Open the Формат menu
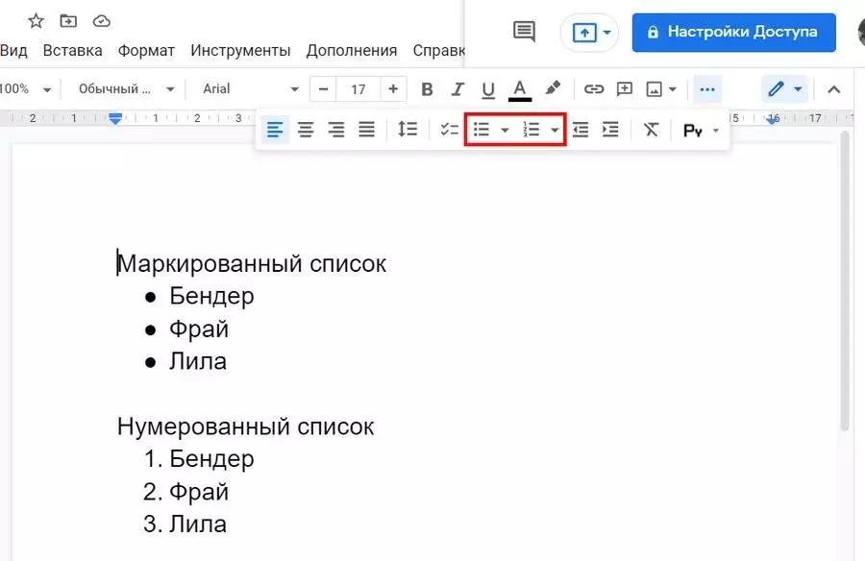The height and width of the screenshot is (561, 865). 146,50
